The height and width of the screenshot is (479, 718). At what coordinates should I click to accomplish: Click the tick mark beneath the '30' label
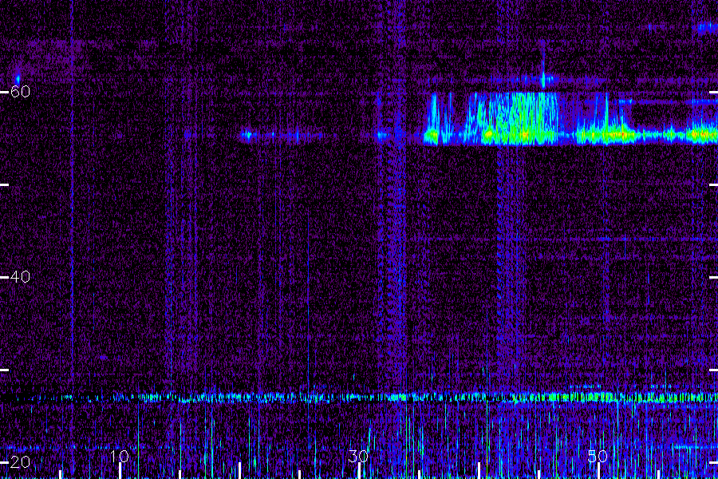[x=360, y=471]
